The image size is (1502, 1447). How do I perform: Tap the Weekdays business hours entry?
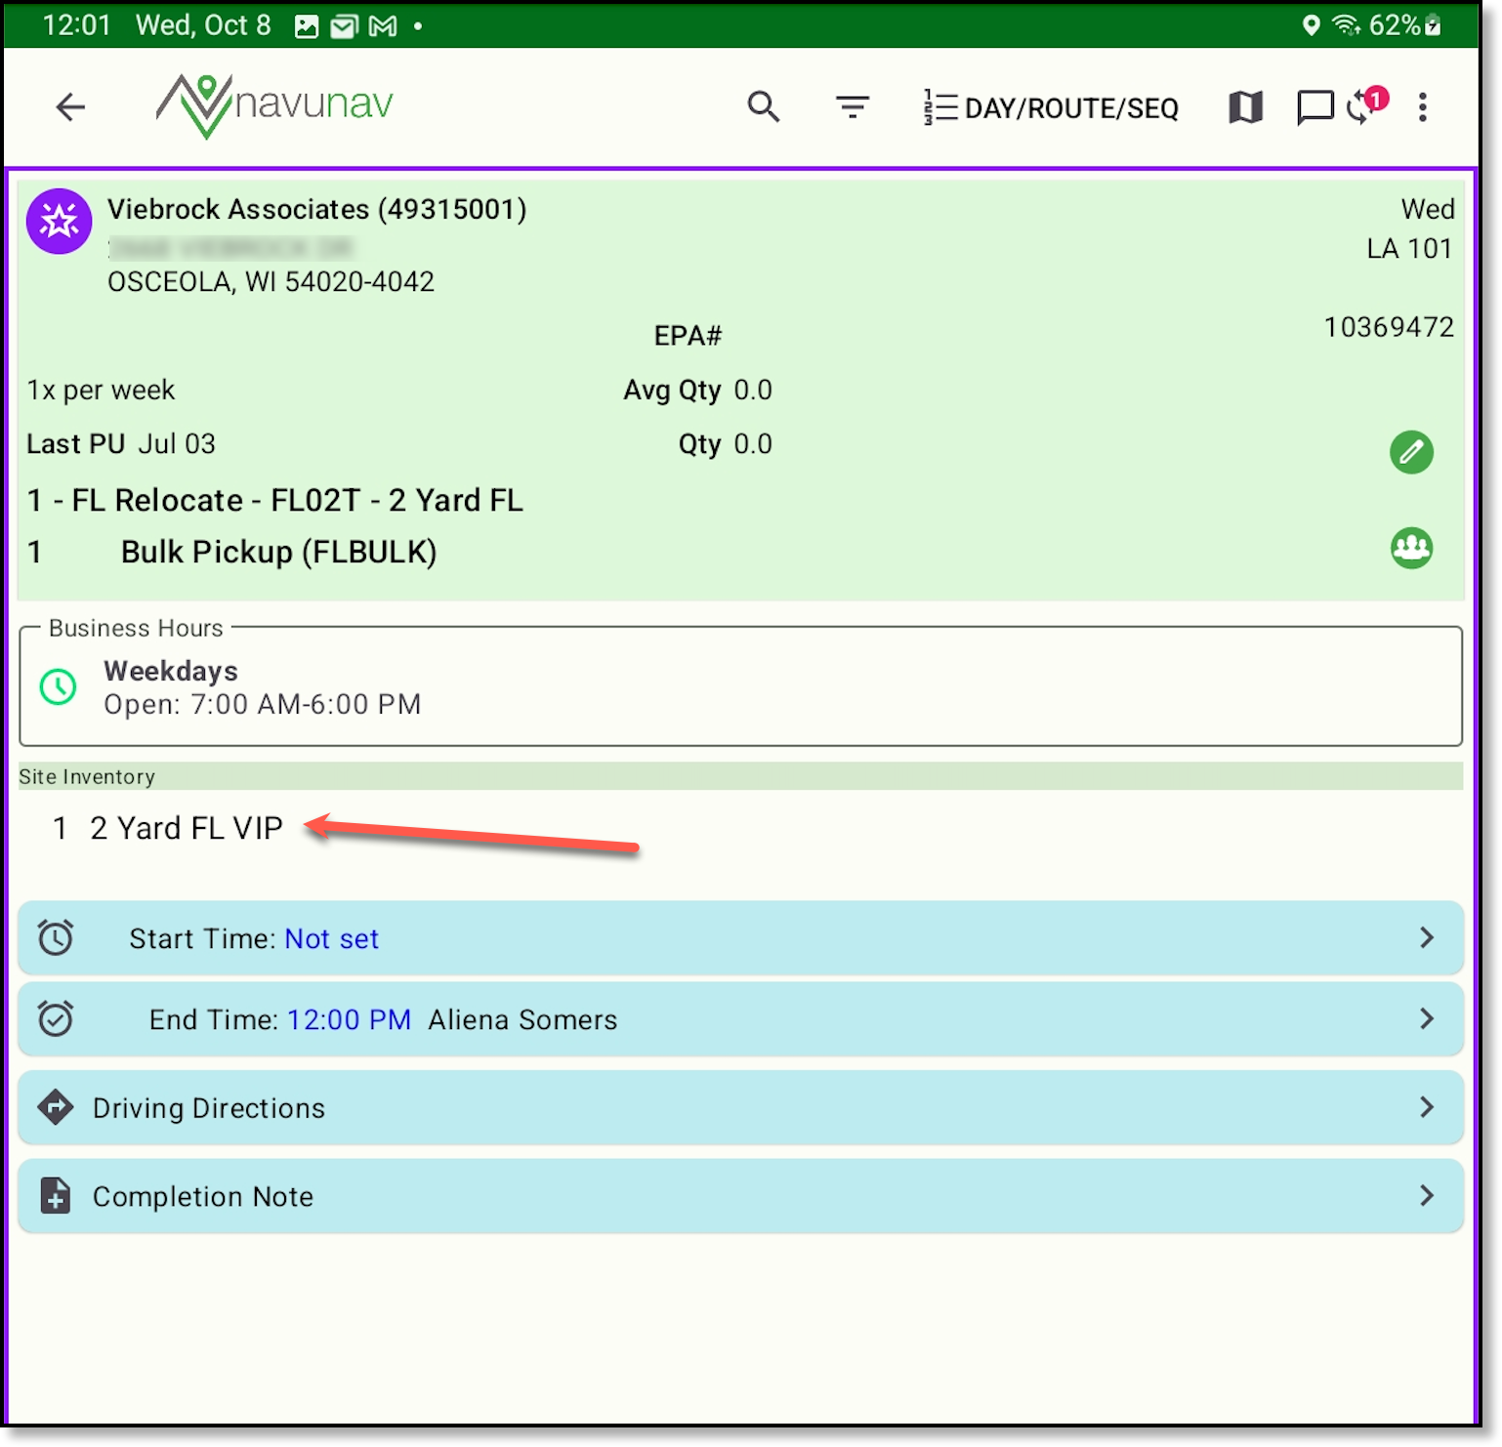263,686
